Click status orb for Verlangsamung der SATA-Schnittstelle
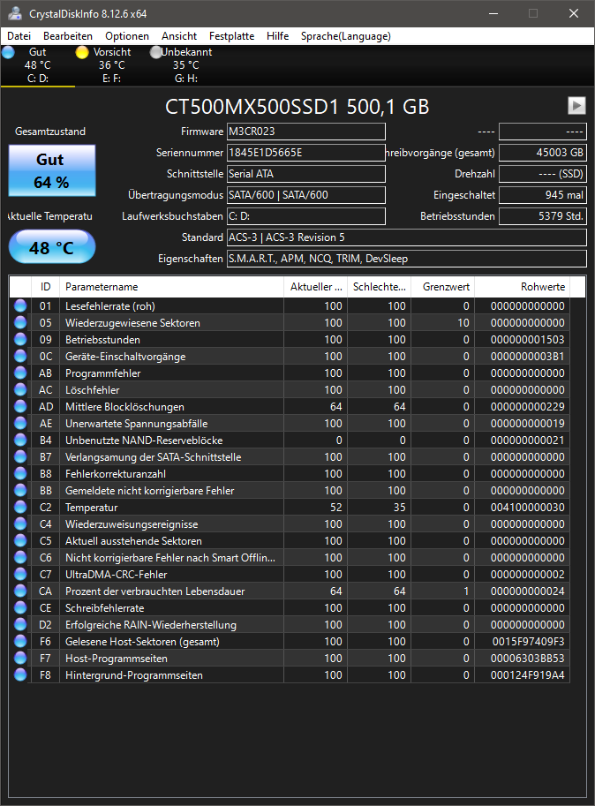The image size is (595, 806). click(20, 457)
